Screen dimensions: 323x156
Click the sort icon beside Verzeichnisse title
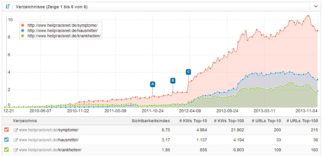tap(8, 6)
